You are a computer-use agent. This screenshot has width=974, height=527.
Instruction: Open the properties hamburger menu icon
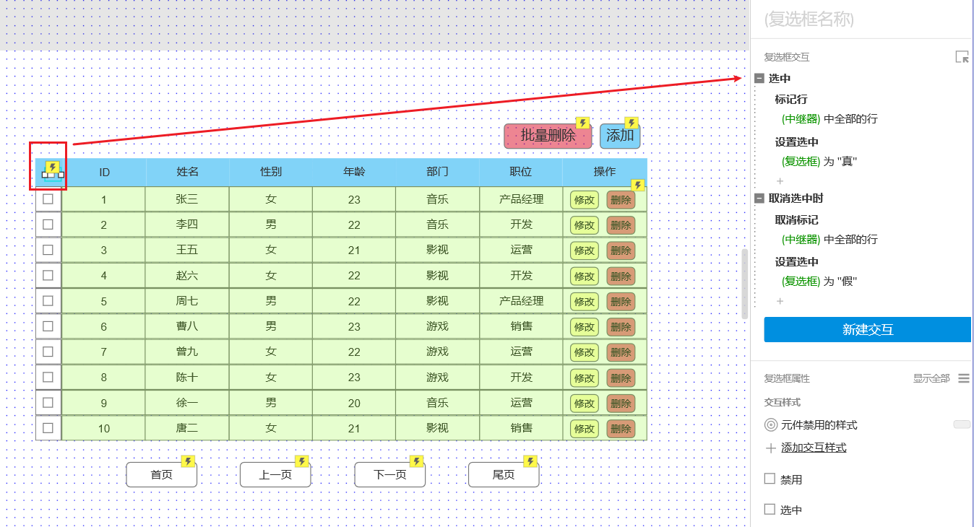tap(964, 378)
